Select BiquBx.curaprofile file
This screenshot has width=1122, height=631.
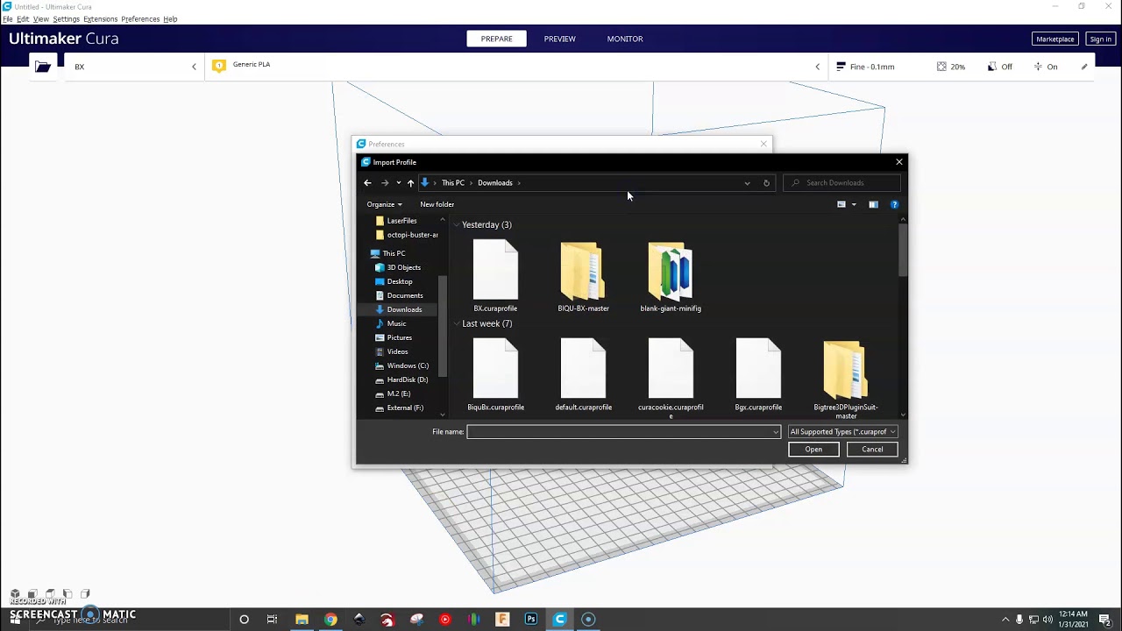click(x=495, y=375)
